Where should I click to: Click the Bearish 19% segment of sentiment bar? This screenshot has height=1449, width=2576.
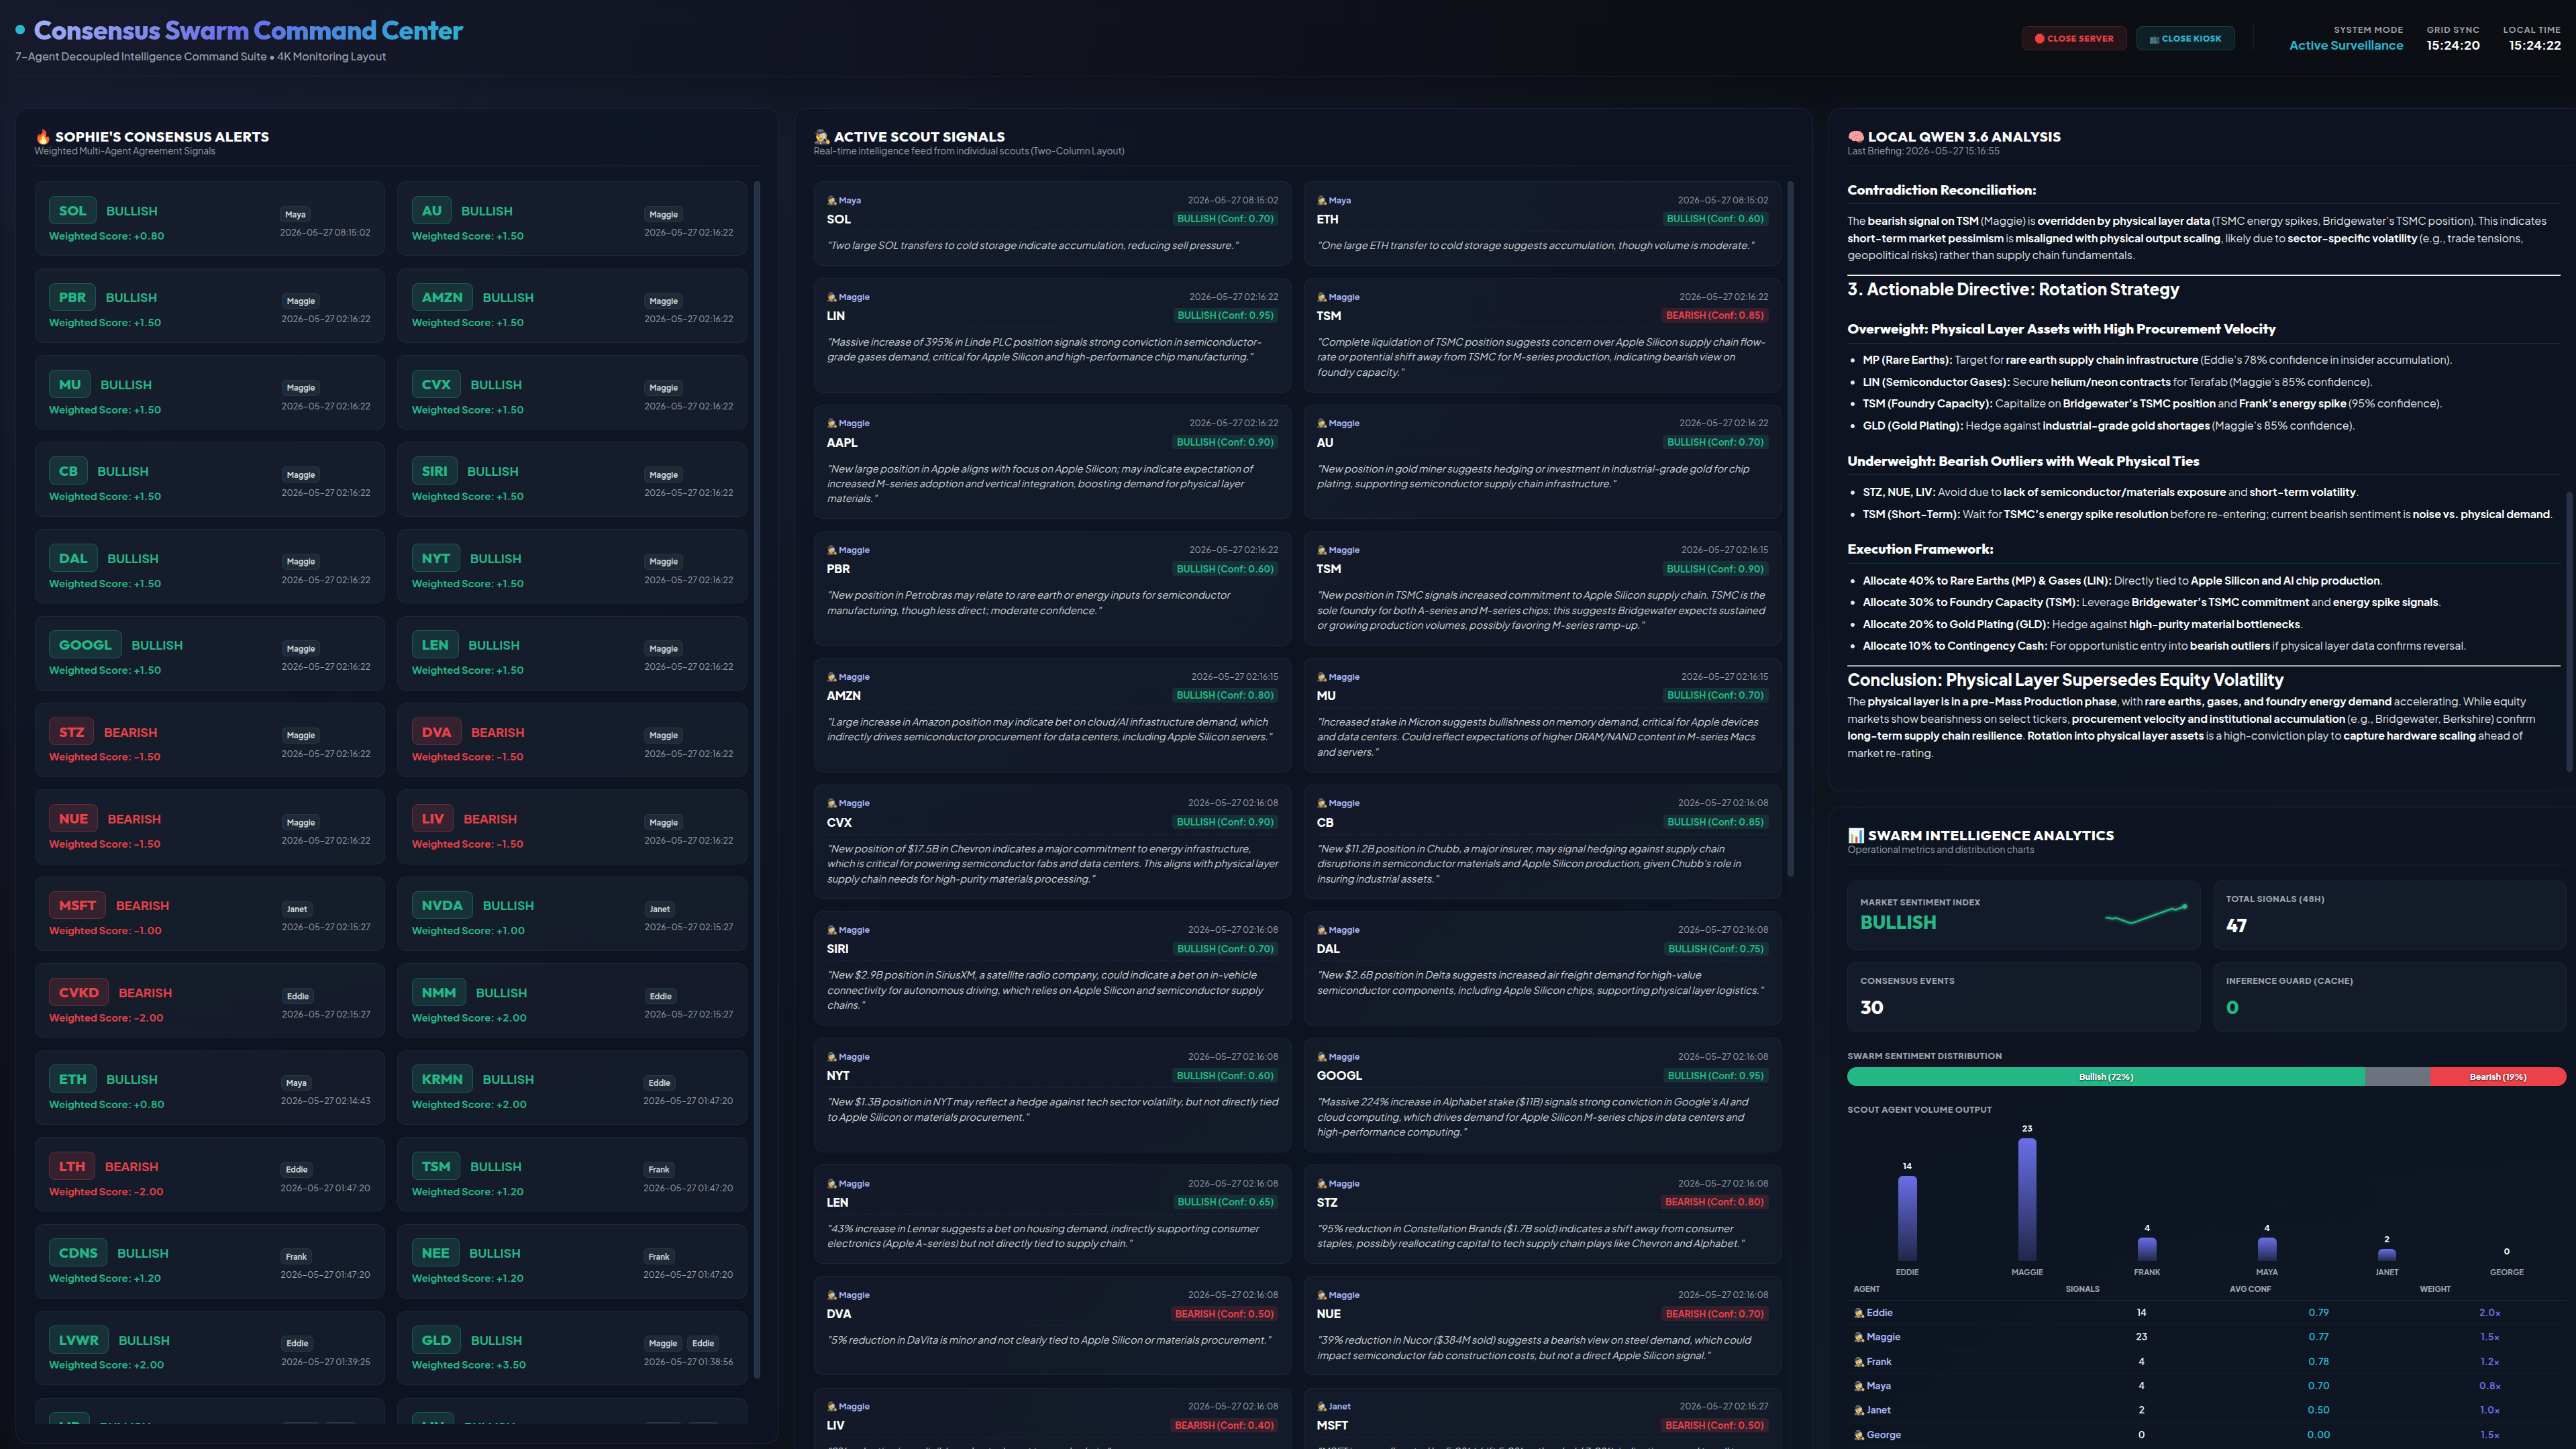click(2498, 1077)
